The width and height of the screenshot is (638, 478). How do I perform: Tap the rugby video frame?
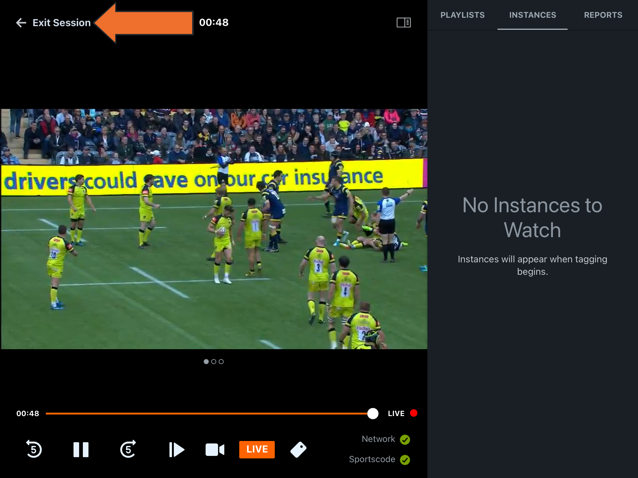(214, 229)
